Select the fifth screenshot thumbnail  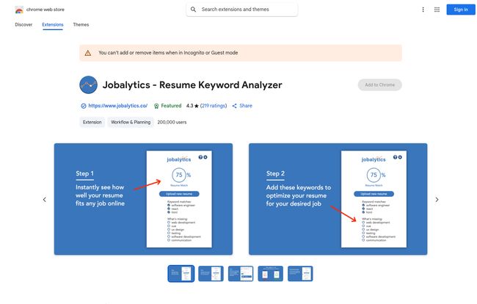click(300, 274)
